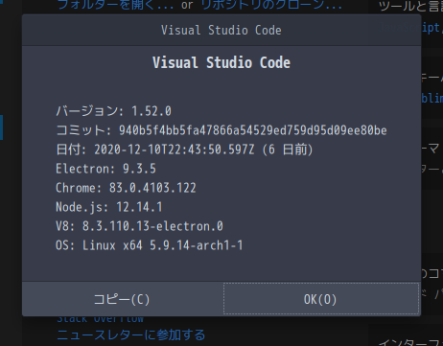Image resolution: width=443 pixels, height=346 pixels.
Task: Click the Node.js: 12.14.1 line
Action: pyautogui.click(x=109, y=207)
